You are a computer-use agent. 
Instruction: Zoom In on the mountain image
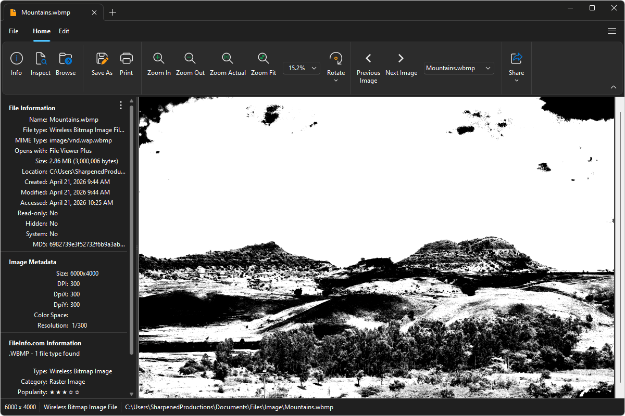(159, 63)
